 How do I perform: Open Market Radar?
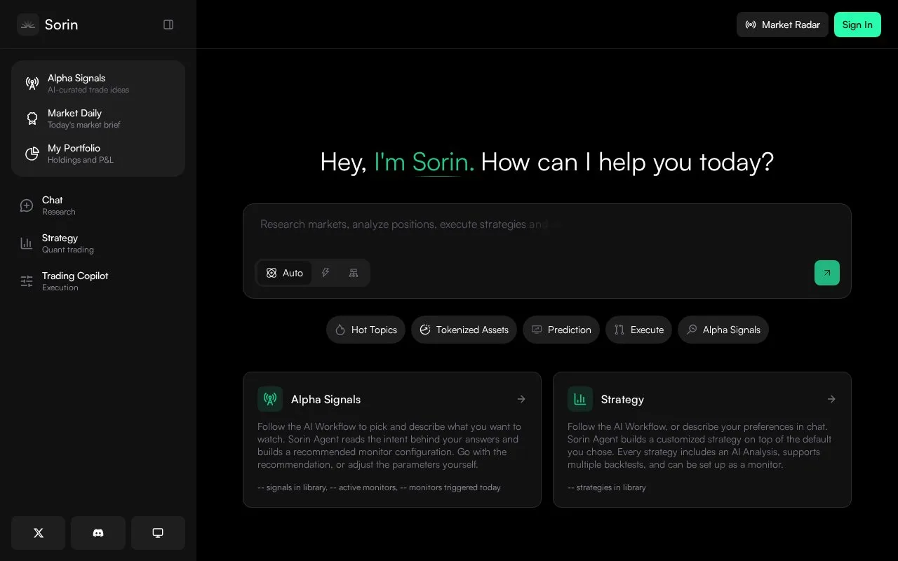[x=782, y=25]
